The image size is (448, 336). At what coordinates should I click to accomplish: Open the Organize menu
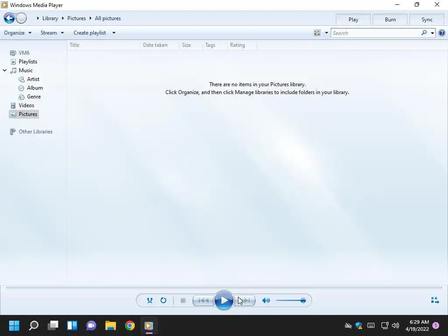pyautogui.click(x=17, y=33)
